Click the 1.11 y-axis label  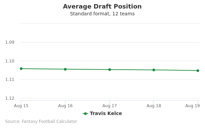pos(10,80)
